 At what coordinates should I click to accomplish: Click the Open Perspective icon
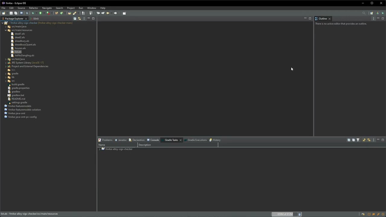click(x=372, y=13)
